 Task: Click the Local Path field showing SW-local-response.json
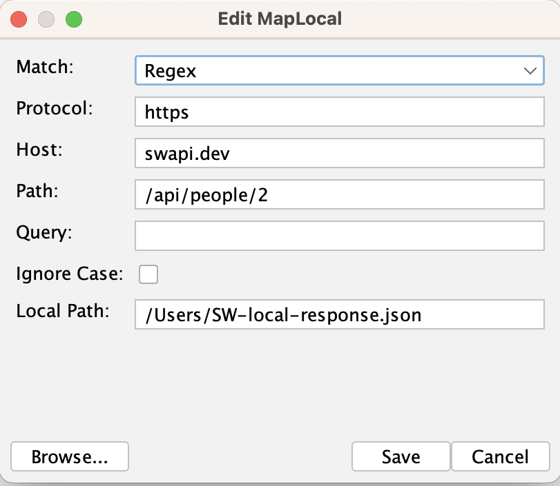338,314
